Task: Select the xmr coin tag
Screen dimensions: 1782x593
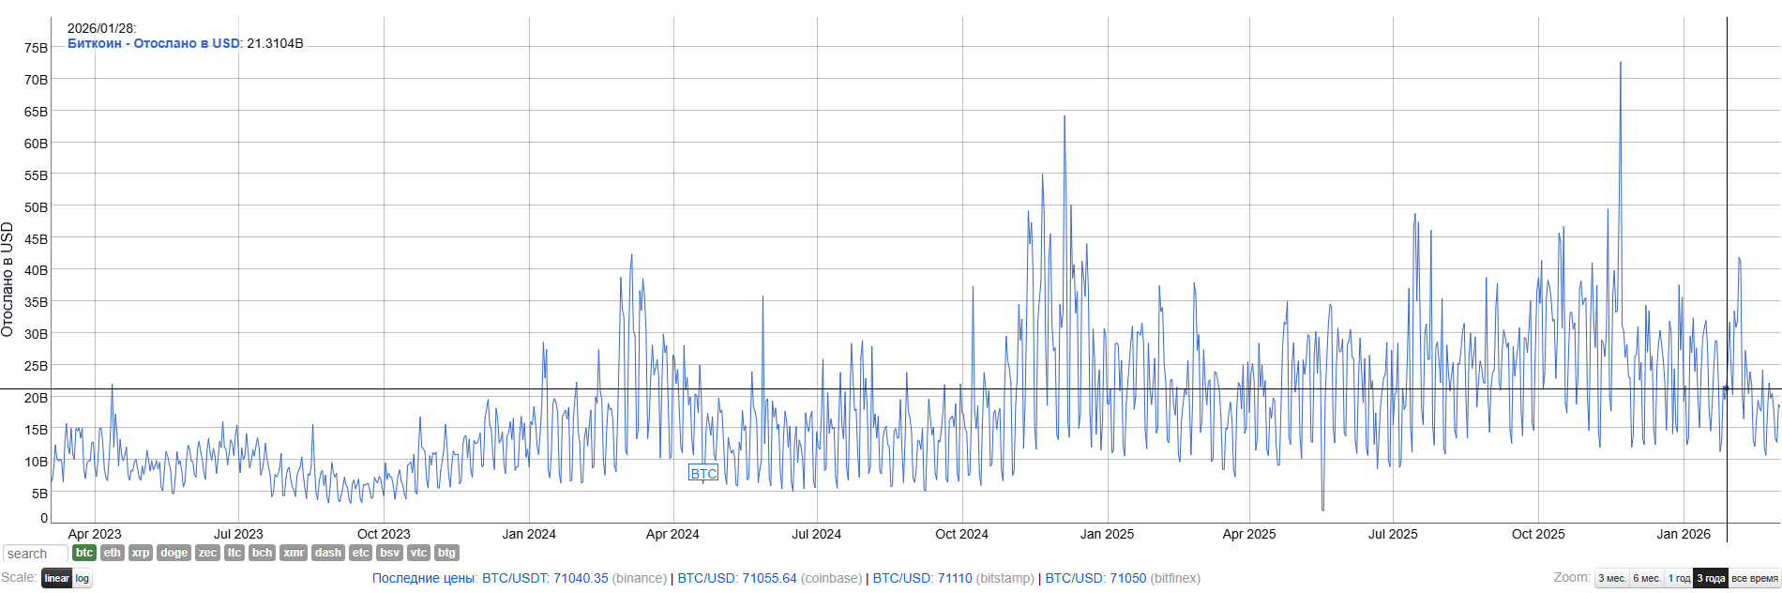Action: point(294,553)
